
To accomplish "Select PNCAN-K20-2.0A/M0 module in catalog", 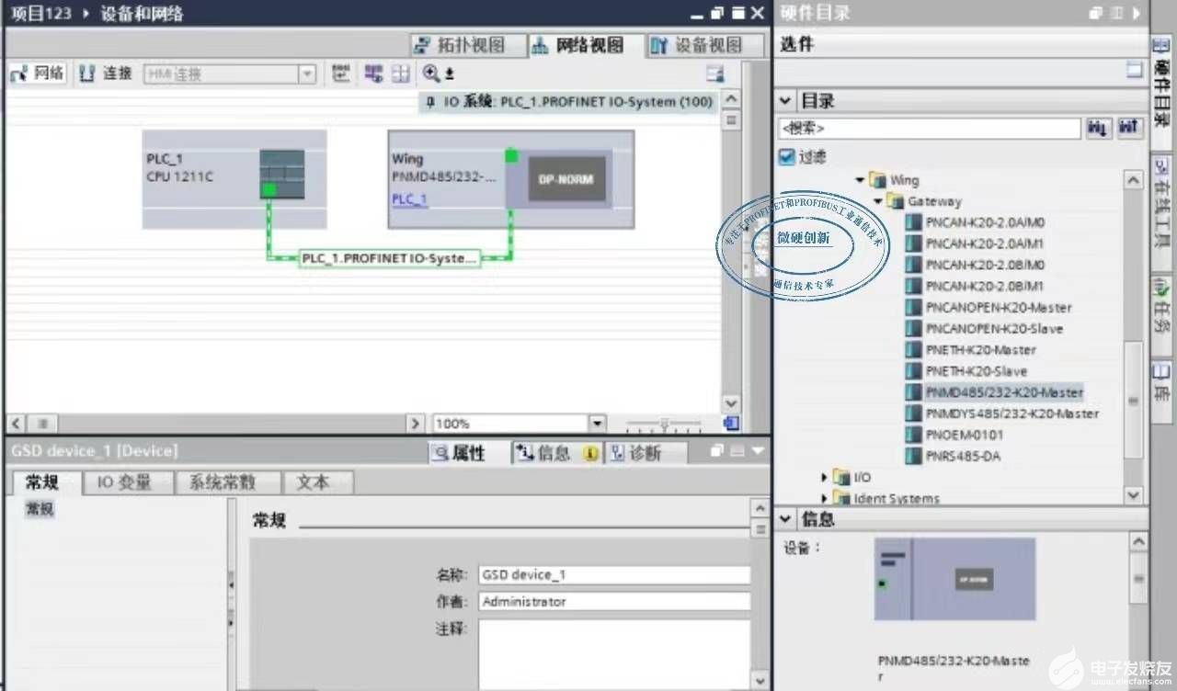I will tap(975, 222).
